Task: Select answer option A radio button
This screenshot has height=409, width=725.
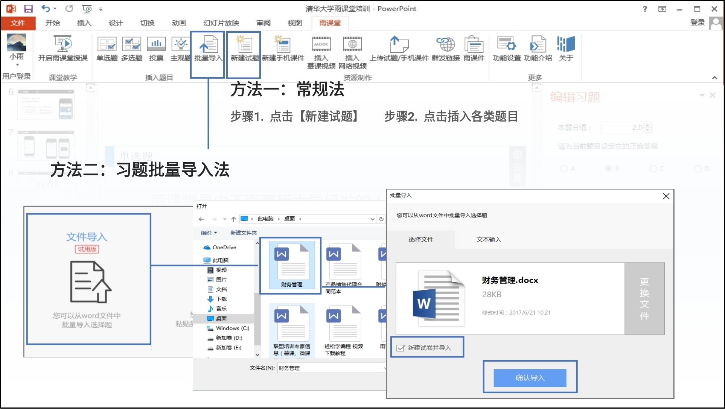Action: (x=564, y=169)
